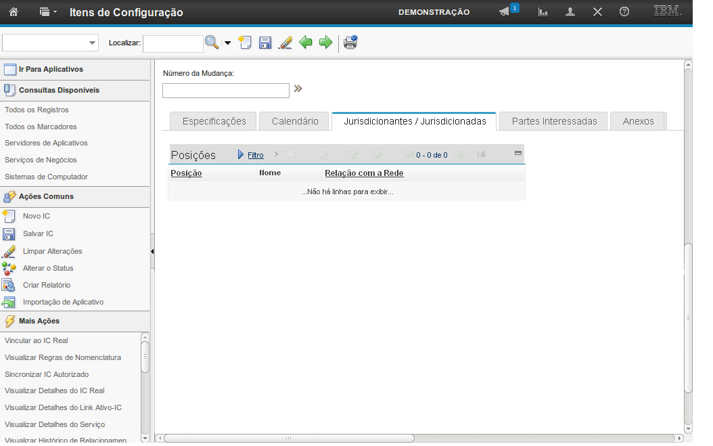The width and height of the screenshot is (713, 446).
Task: Open the query selection combo box
Action: coord(51,43)
